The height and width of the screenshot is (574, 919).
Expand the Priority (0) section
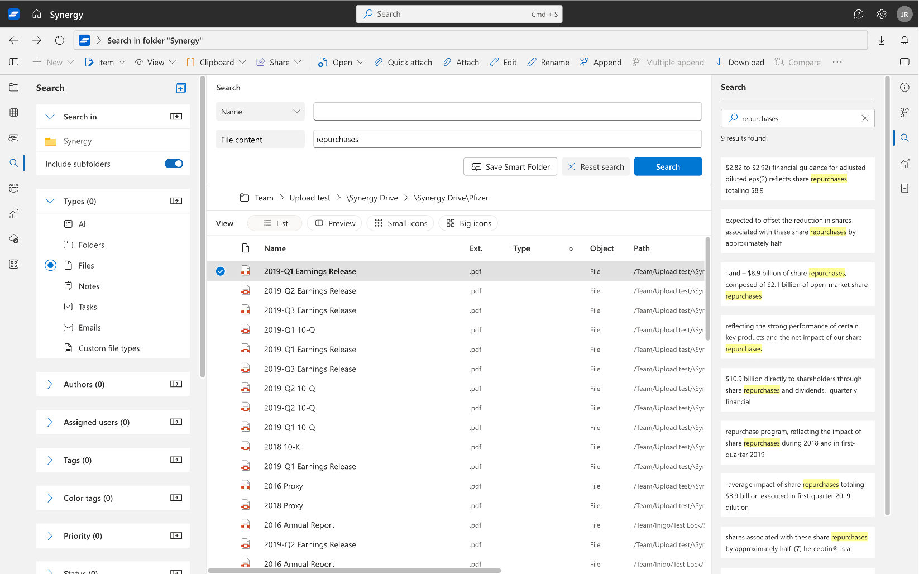(50, 536)
